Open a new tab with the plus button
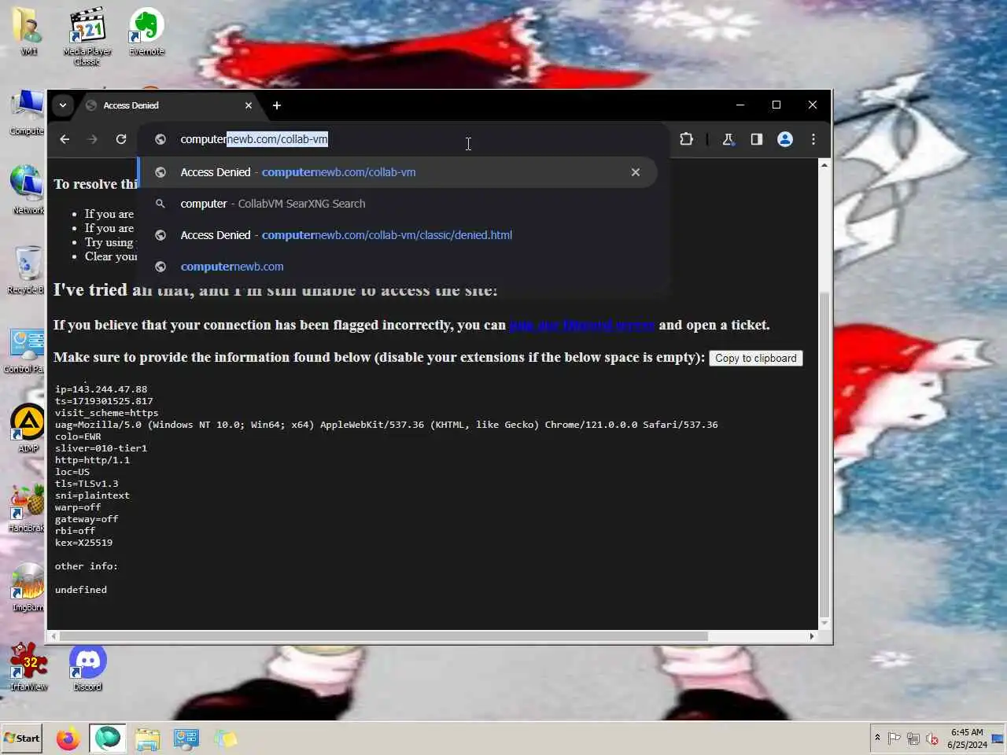Screen dimensions: 1007x755 (x=276, y=105)
